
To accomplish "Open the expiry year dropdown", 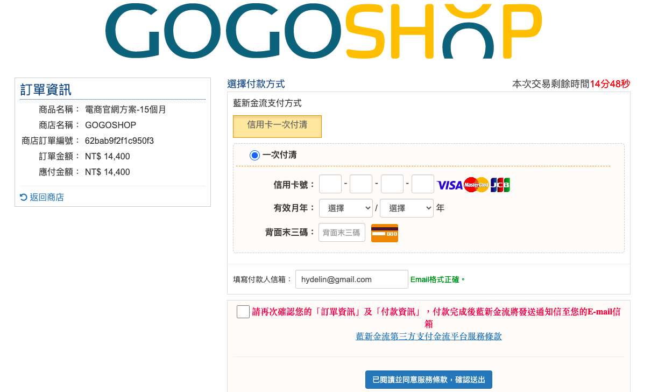I will (x=407, y=208).
